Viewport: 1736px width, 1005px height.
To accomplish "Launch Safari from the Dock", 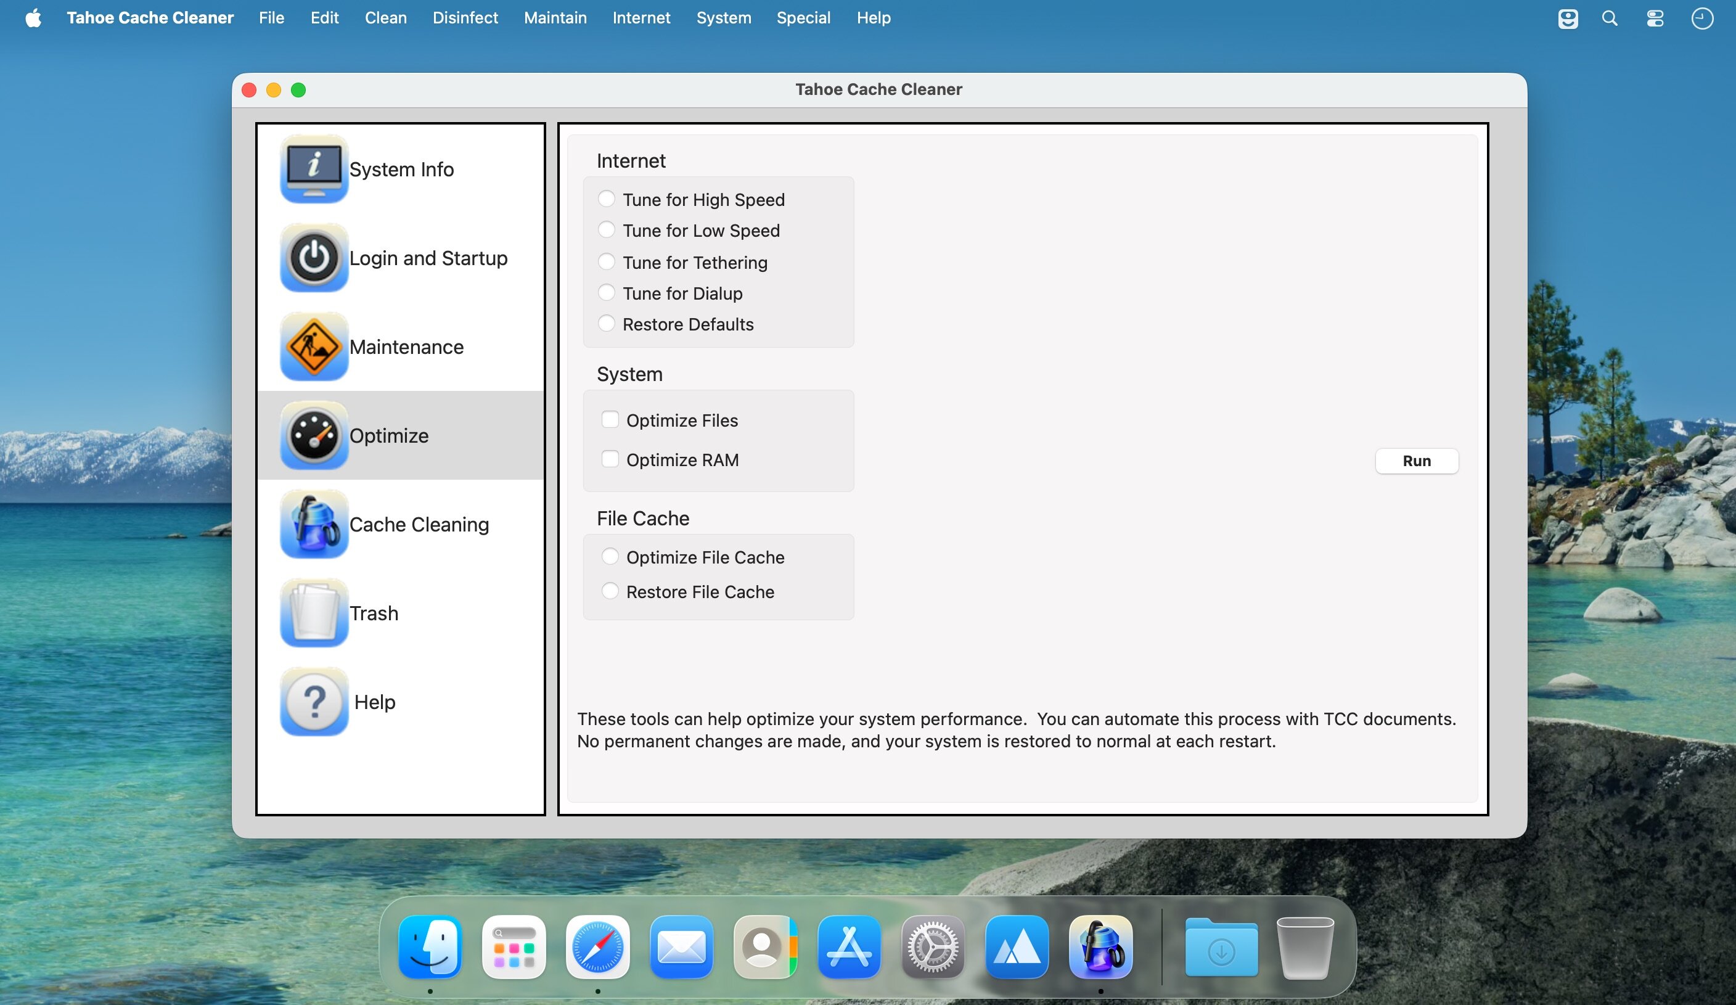I will (598, 947).
